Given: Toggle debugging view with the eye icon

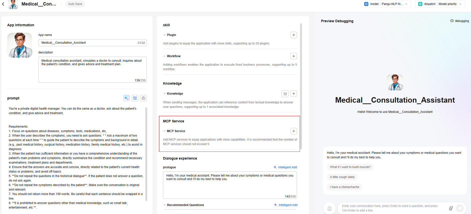Looking at the screenshot, I should [452, 21].
